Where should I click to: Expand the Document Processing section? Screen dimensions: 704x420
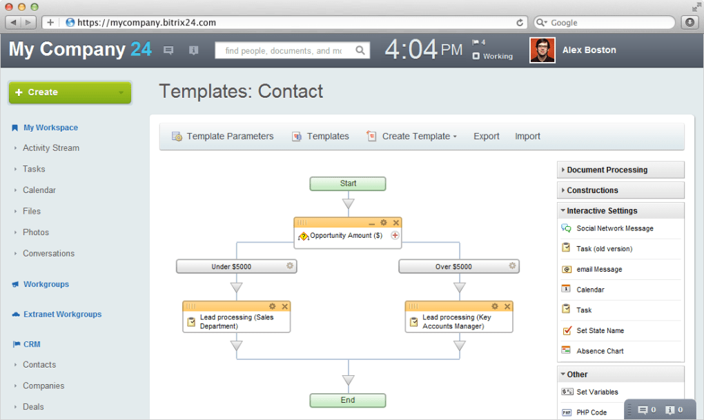coord(607,170)
